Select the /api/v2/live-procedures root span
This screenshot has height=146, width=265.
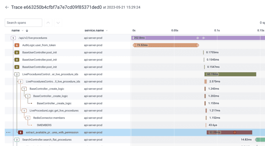click(x=33, y=38)
